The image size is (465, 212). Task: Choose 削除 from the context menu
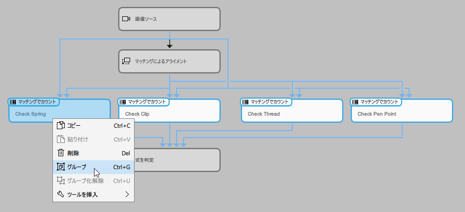(73, 153)
